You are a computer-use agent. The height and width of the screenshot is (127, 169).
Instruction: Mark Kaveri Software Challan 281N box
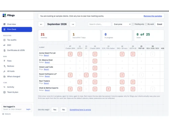point(70,75)
